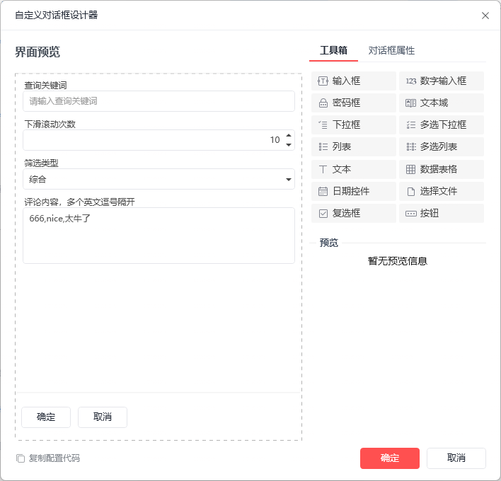The width and height of the screenshot is (501, 481).
Task: Add a 复选框 checkbox control
Action: (x=353, y=214)
